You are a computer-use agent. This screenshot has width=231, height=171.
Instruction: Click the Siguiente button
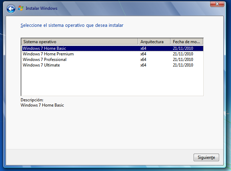tap(206, 157)
